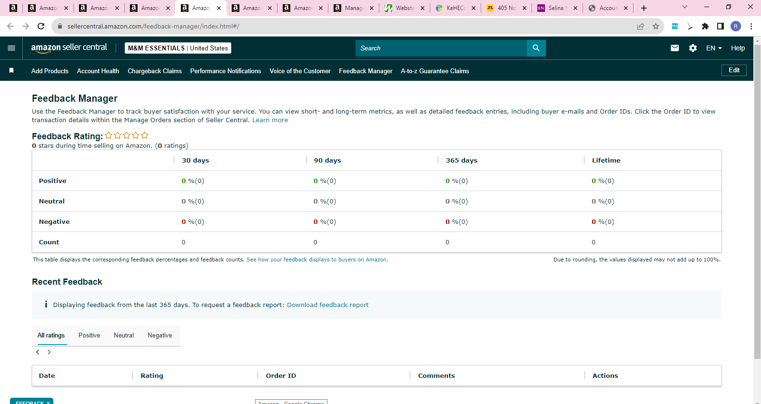Click Download feedback report link
The width and height of the screenshot is (761, 404).
[327, 305]
